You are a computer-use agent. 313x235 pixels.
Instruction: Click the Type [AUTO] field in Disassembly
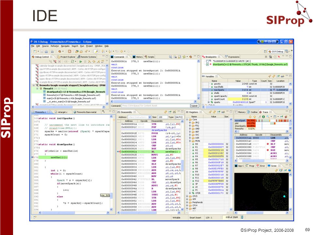coord(179,117)
